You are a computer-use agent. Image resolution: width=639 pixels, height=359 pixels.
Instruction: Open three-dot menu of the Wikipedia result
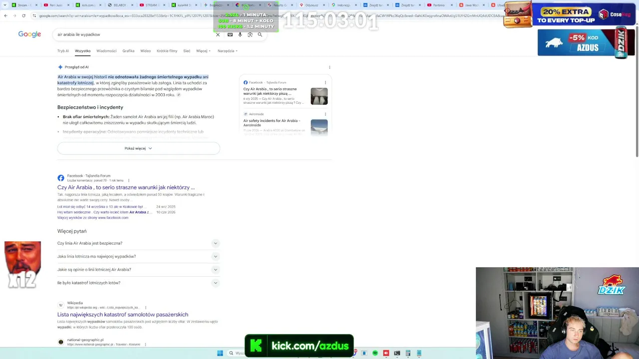[x=145, y=308]
